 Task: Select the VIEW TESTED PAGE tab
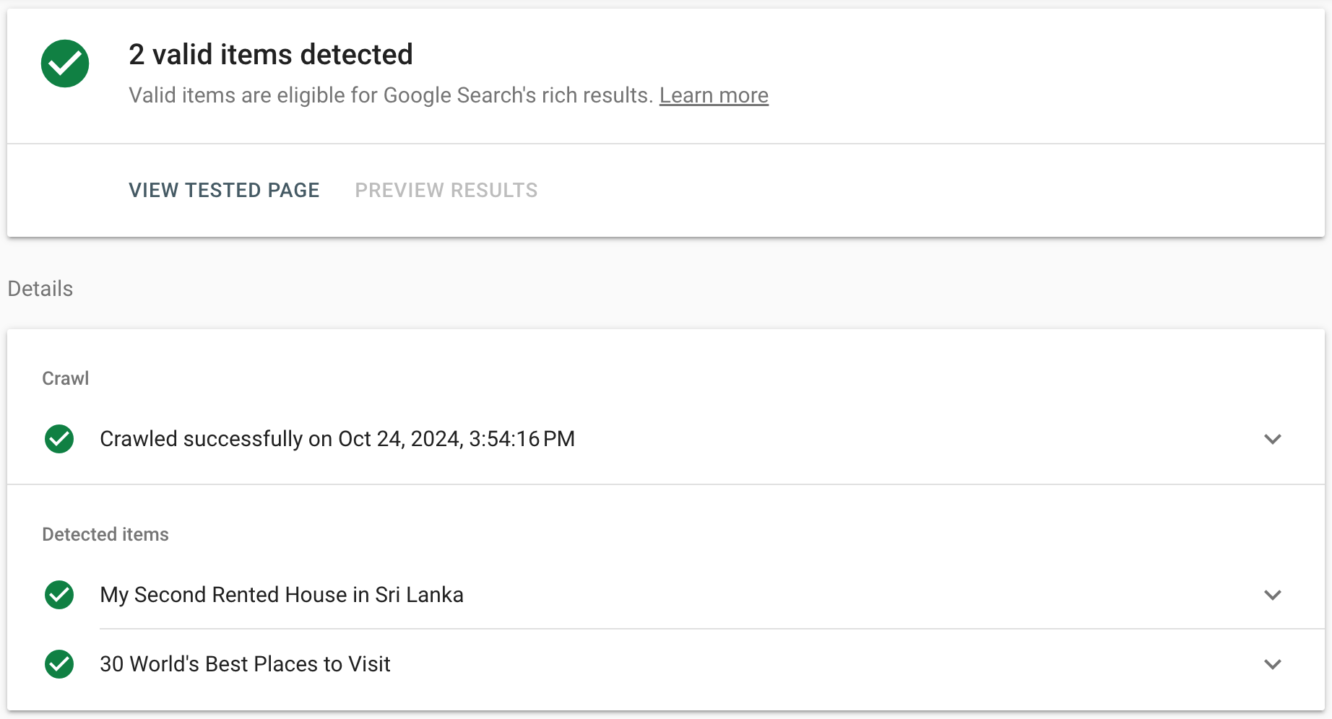coord(224,190)
